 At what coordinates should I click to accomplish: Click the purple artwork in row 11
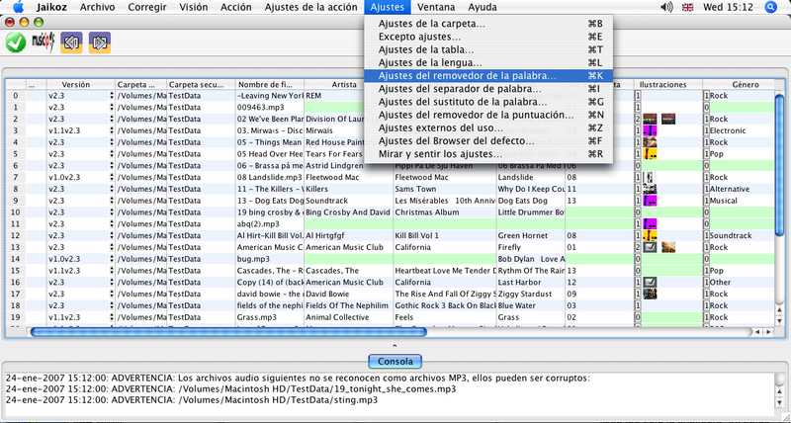click(x=650, y=223)
